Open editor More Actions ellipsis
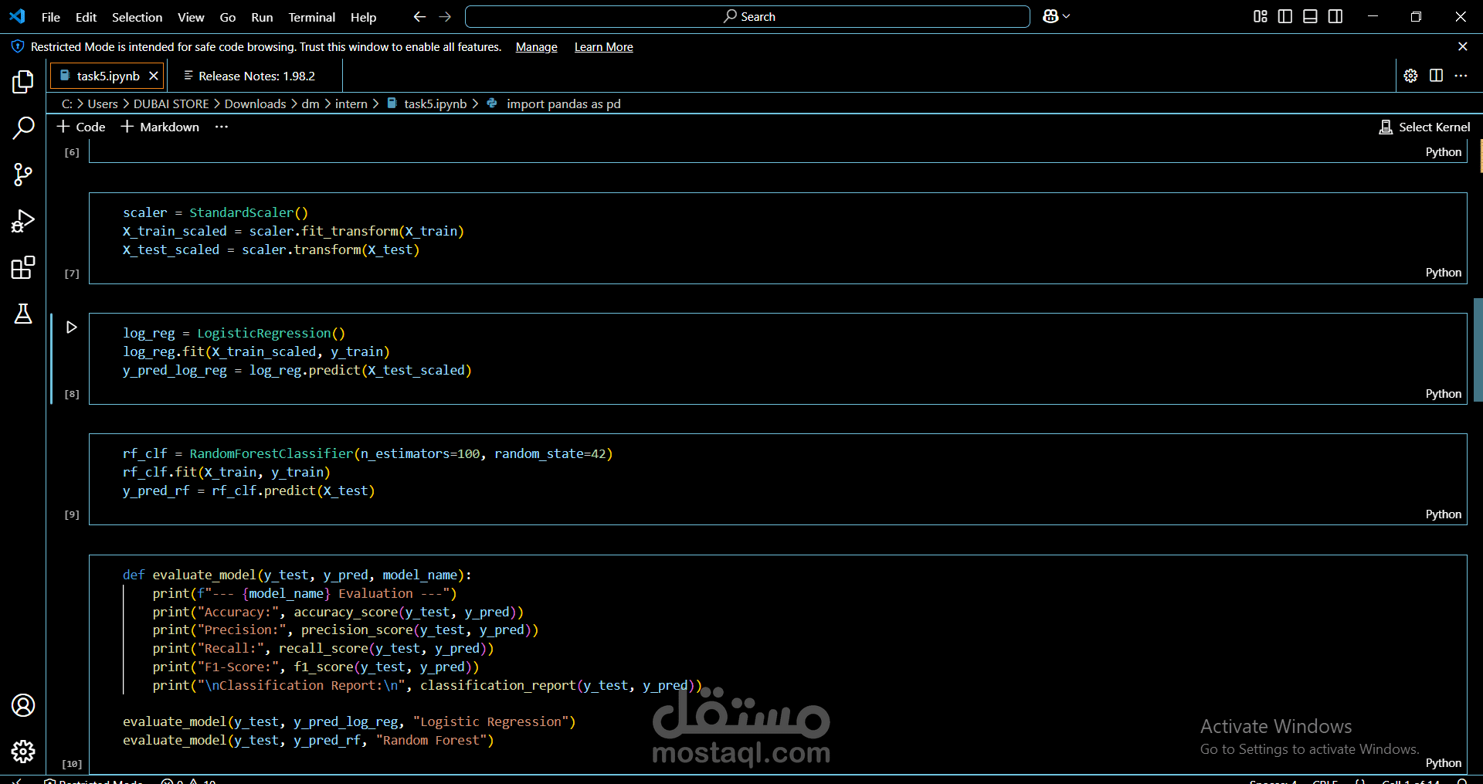This screenshot has width=1483, height=784. coord(1461,76)
